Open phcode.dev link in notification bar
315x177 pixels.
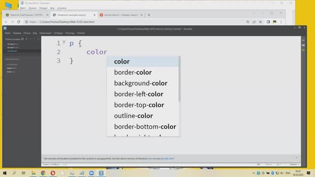pyautogui.click(x=167, y=158)
